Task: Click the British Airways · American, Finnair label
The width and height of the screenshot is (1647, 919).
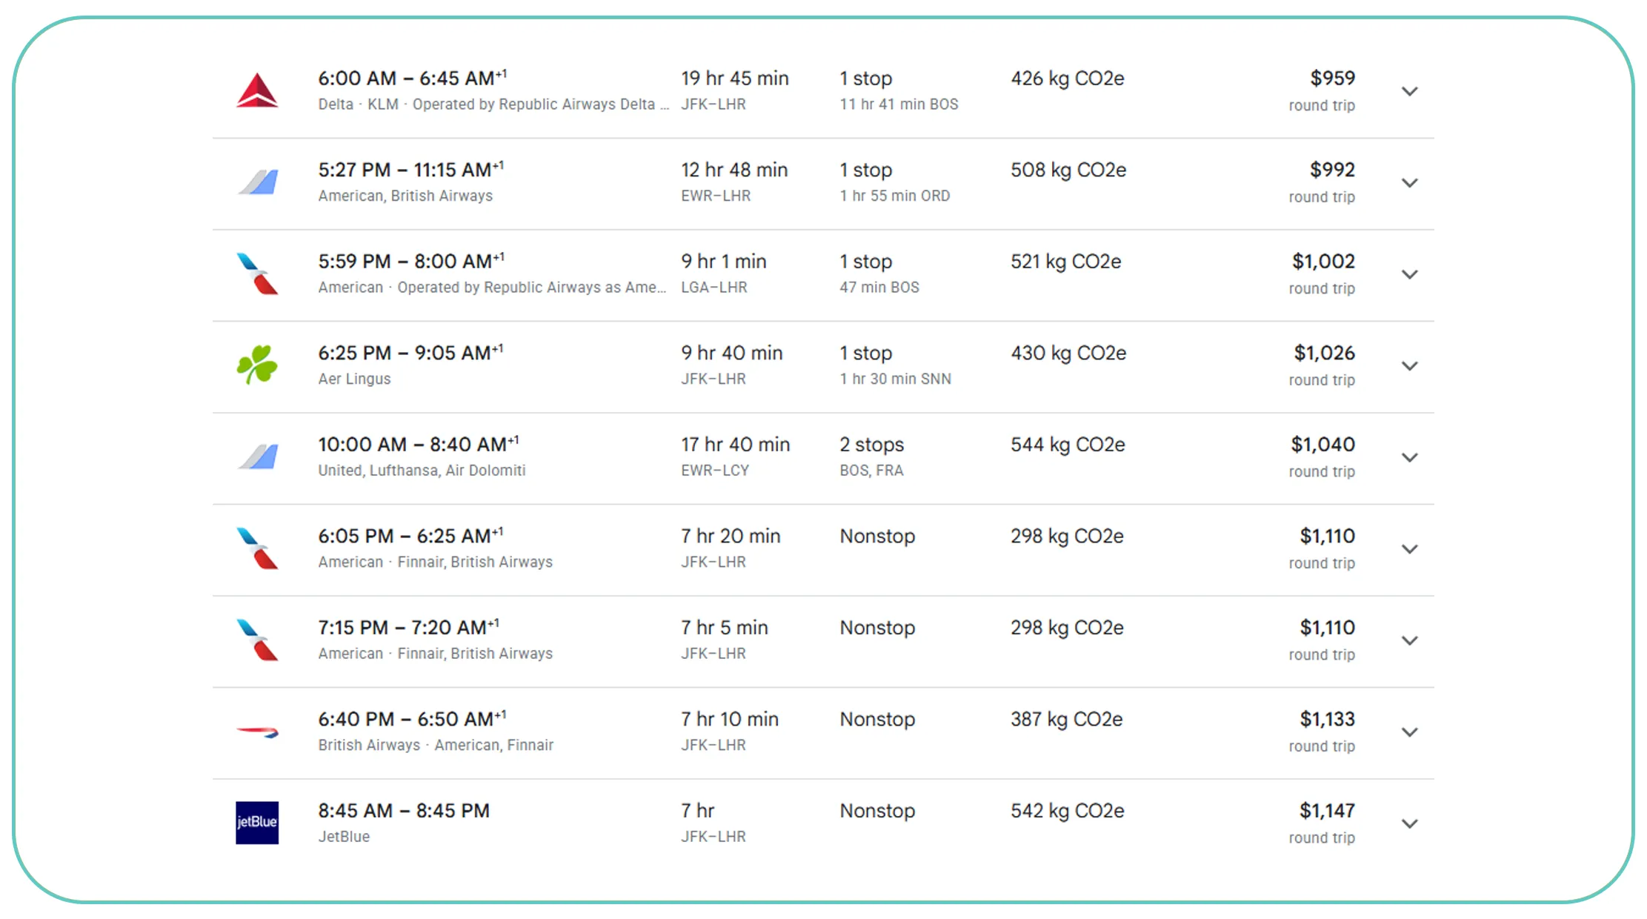Action: (436, 745)
